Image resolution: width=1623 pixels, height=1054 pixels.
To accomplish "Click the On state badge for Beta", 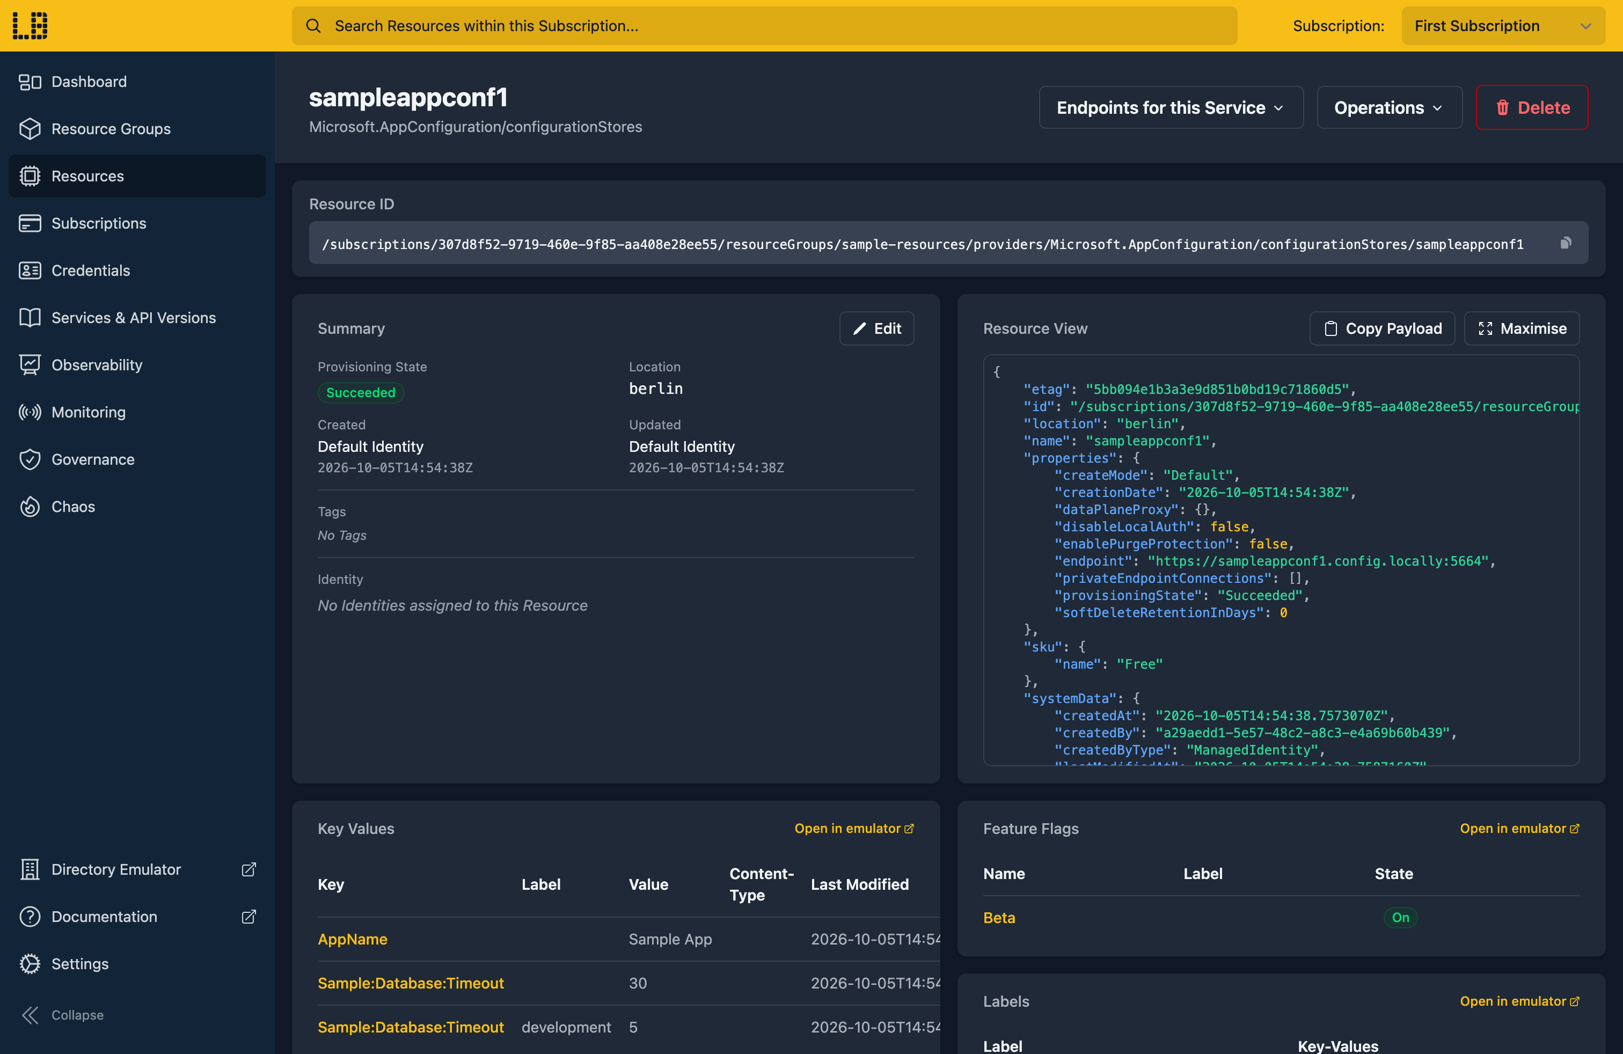I will (1400, 918).
